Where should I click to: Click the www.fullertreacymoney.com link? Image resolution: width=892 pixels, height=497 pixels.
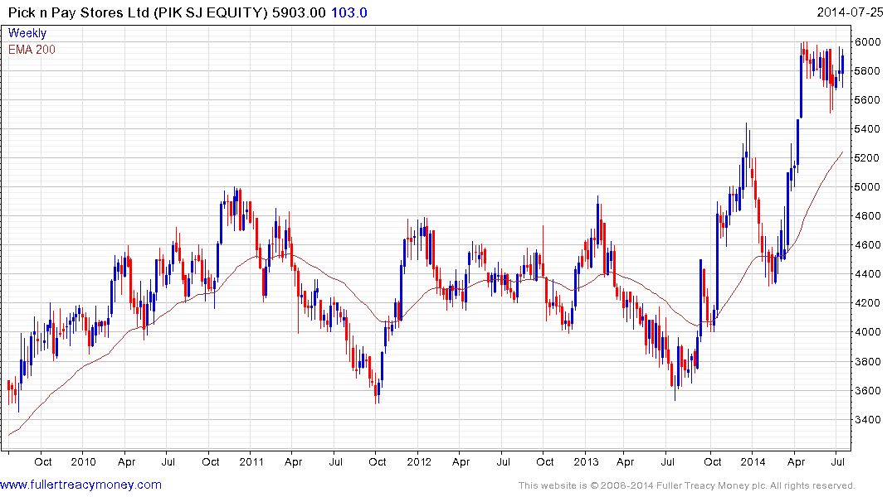tap(80, 485)
